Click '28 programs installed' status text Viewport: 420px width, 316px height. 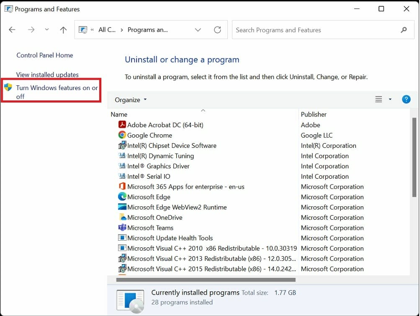pyautogui.click(x=182, y=302)
